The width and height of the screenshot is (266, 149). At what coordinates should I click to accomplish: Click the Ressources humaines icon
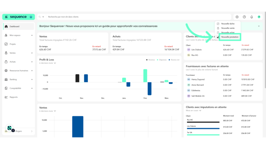[x=6, y=70]
